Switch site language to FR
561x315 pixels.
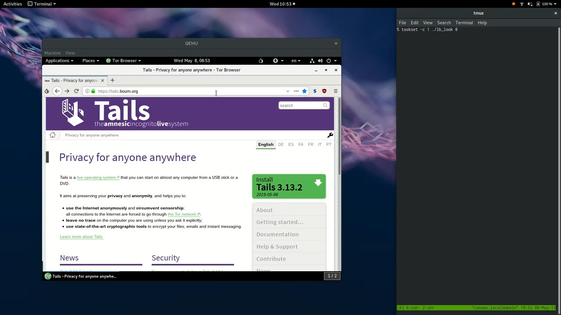click(310, 144)
